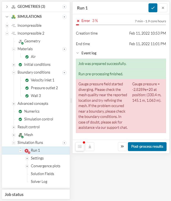Create new run via Simulation Runs plus icon
The image size is (171, 201).
point(65,143)
